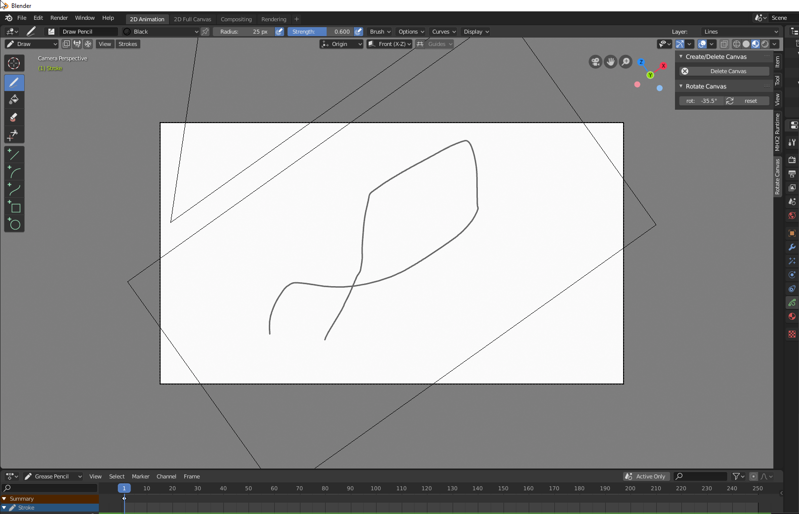Open the Draw mode dropdown

click(x=32, y=44)
